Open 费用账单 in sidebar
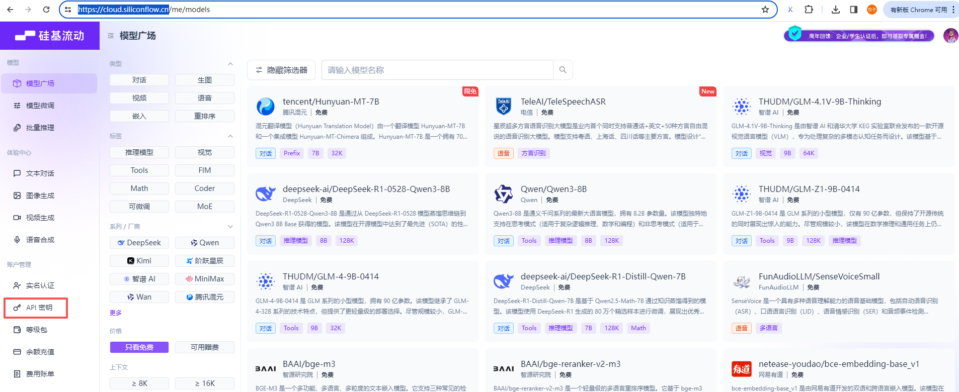The height and width of the screenshot is (392, 959). click(x=49, y=374)
